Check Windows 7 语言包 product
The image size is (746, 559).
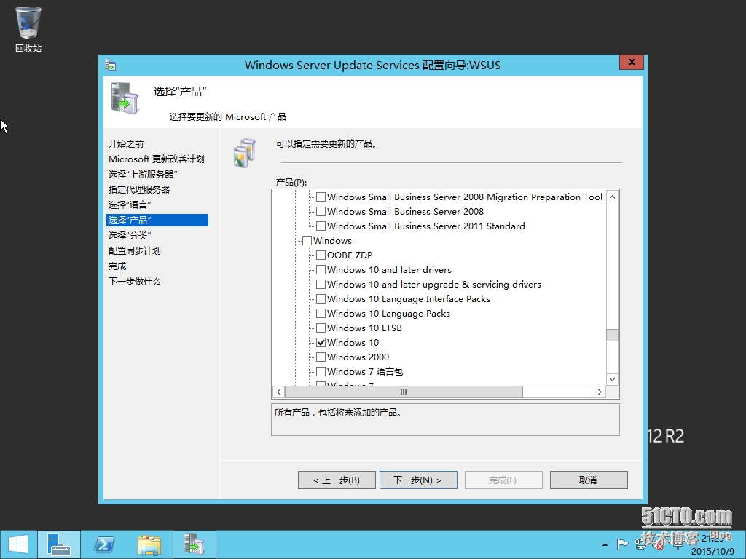(x=321, y=372)
